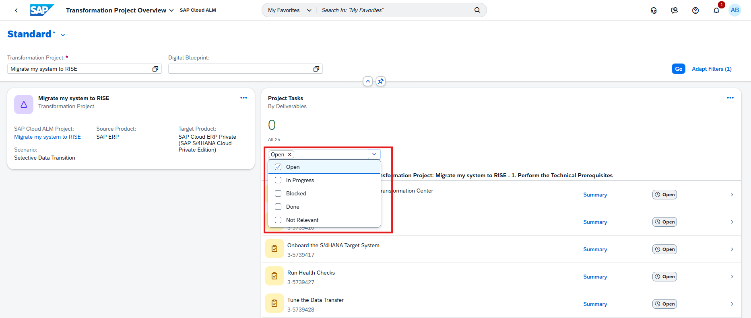Open the Standard view variant dropdown
The width and height of the screenshot is (751, 318).
pos(63,35)
